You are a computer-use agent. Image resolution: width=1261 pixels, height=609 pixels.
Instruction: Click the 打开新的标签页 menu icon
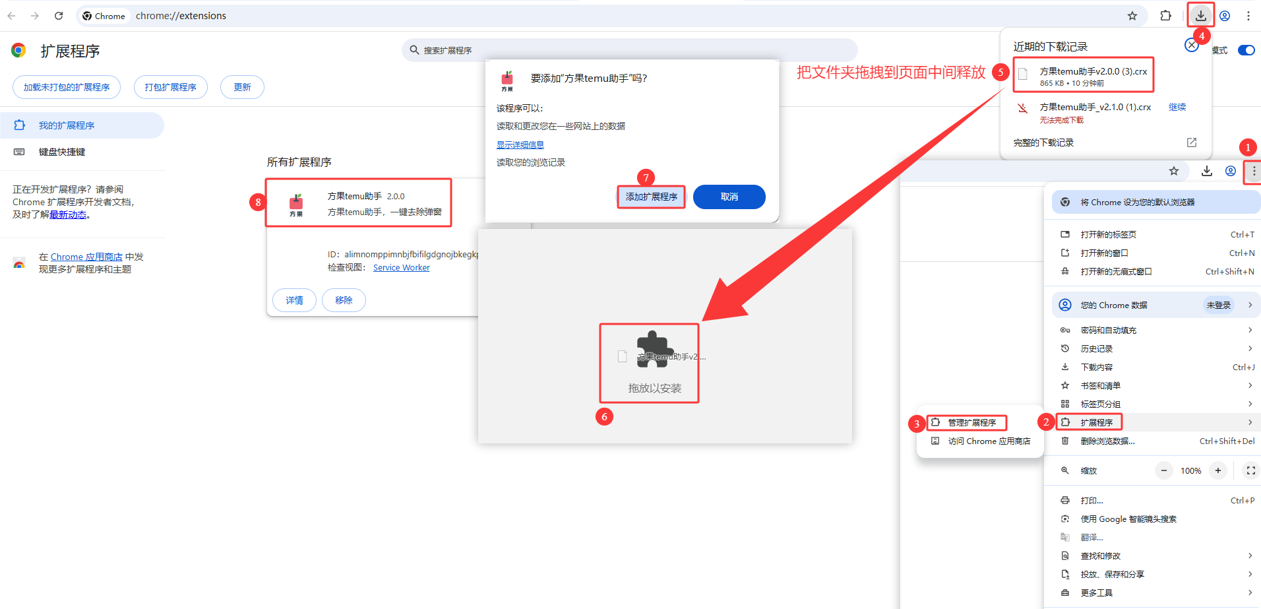tap(1065, 234)
